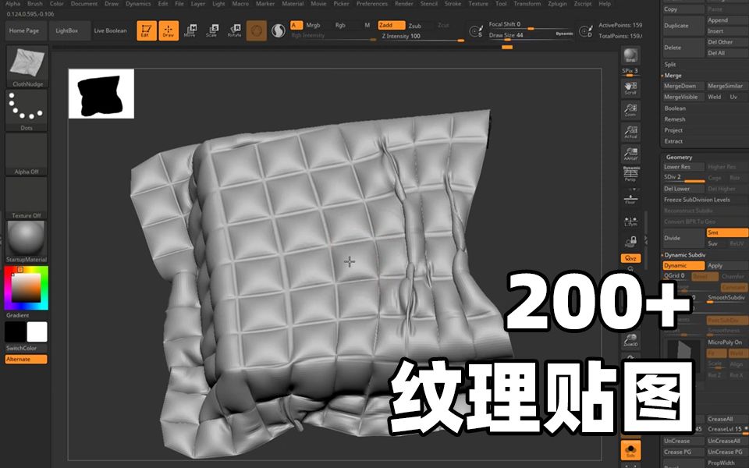
Task: Toggle the L.Sym local symmetry icon
Action: 630,221
